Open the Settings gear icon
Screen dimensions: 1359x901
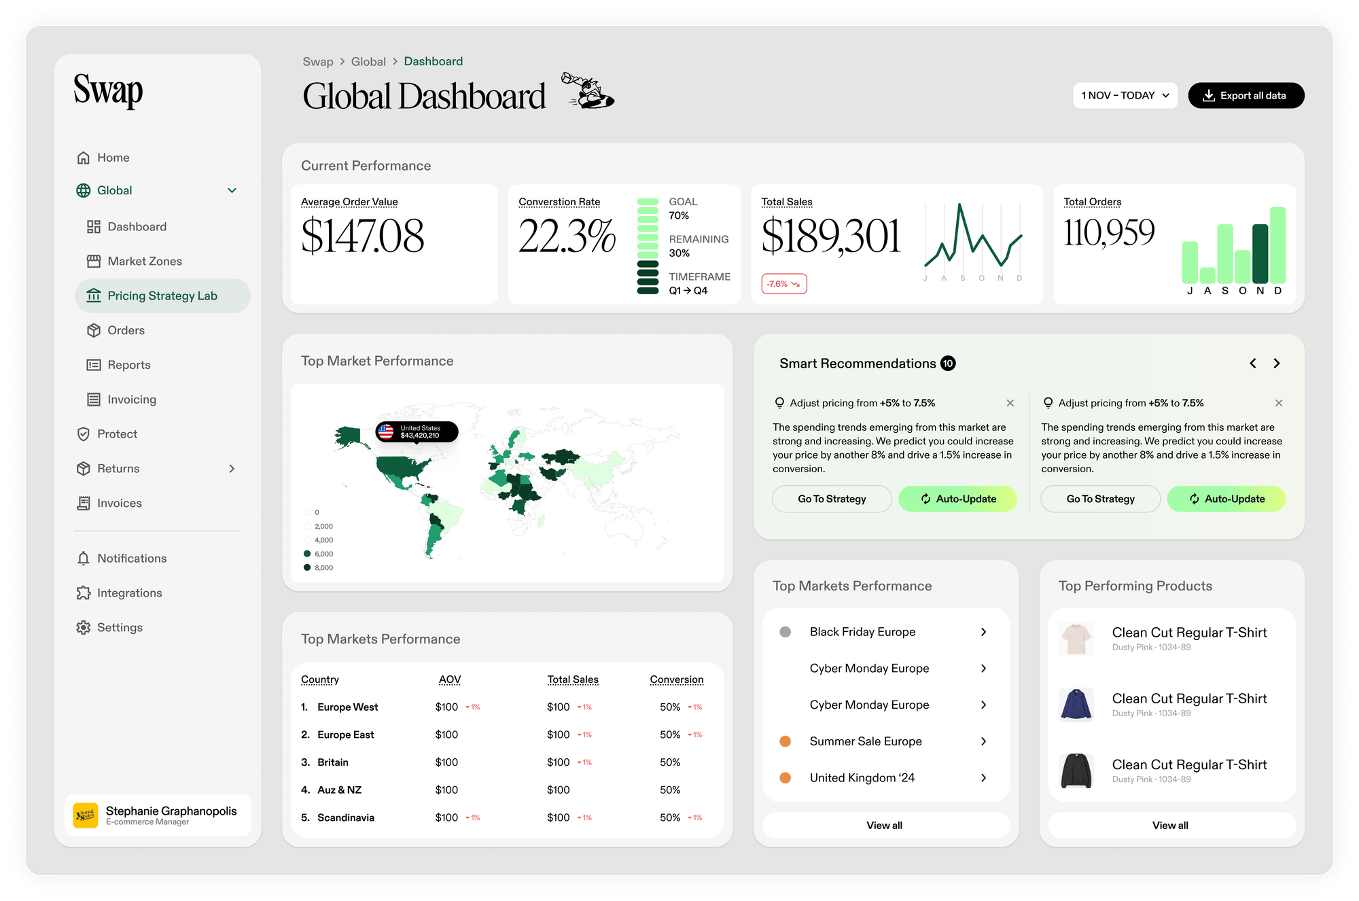[x=84, y=627]
